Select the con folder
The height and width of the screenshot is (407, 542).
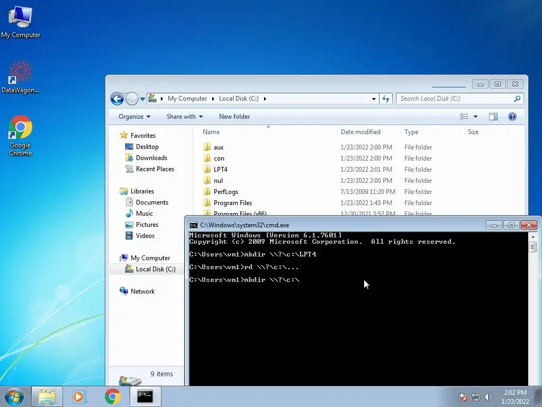[219, 158]
